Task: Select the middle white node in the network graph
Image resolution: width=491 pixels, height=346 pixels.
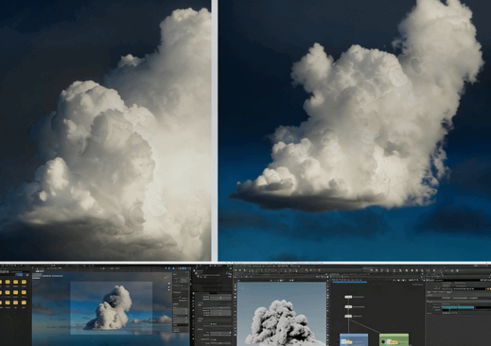Action: (x=348, y=306)
